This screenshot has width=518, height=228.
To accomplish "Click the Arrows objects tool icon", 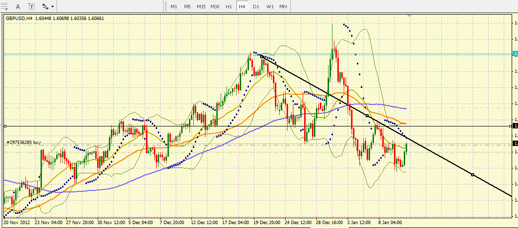I will (45, 6).
